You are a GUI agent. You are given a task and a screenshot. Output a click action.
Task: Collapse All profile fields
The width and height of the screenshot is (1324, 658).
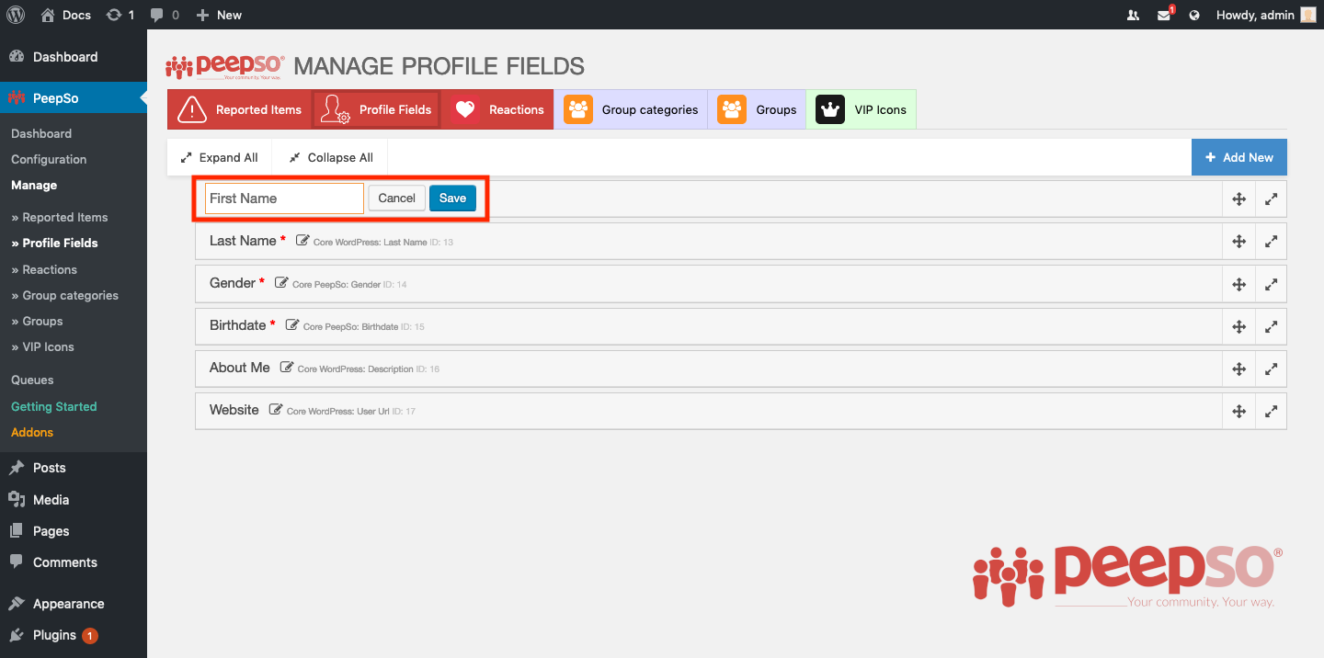[x=331, y=157]
